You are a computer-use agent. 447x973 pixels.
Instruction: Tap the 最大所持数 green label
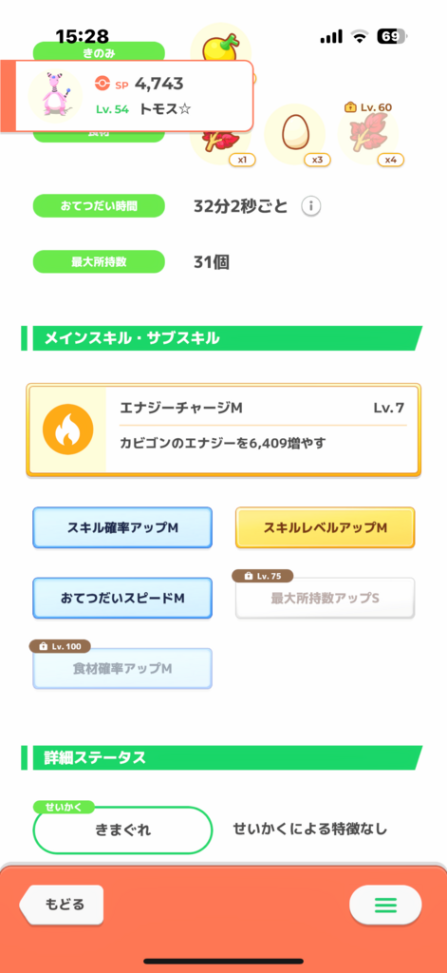click(x=100, y=262)
